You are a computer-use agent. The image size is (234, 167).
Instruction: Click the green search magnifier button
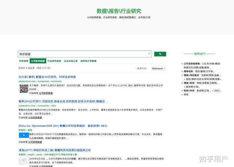click(160, 54)
